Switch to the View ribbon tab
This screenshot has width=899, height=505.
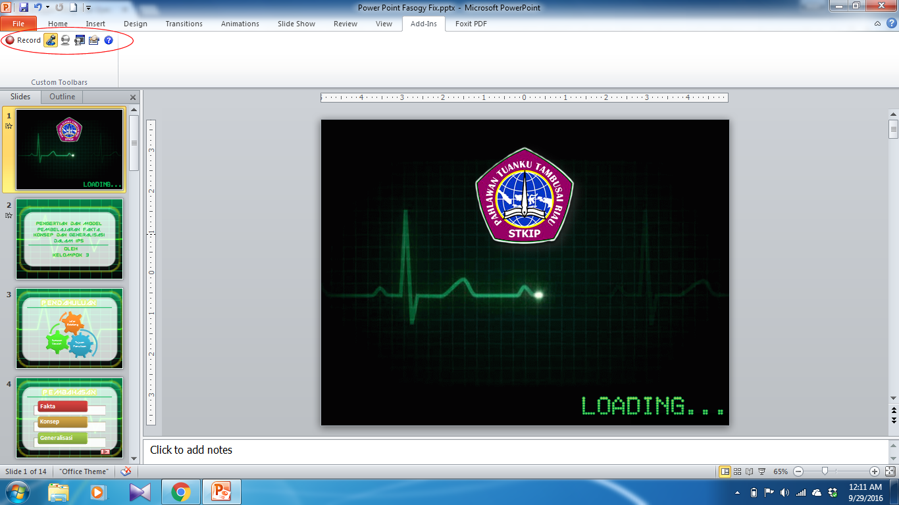click(x=384, y=24)
